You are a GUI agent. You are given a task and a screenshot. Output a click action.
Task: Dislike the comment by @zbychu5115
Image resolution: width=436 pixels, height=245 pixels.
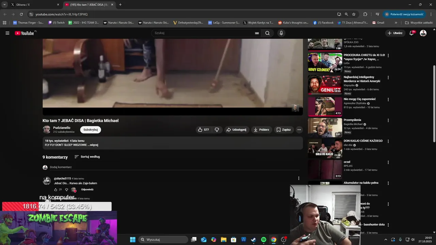[66, 190]
